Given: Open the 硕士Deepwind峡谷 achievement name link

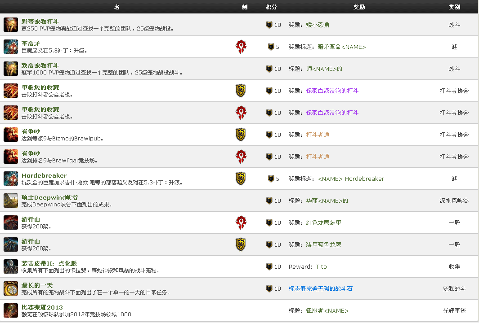Looking at the screenshot, I should 50,197.
